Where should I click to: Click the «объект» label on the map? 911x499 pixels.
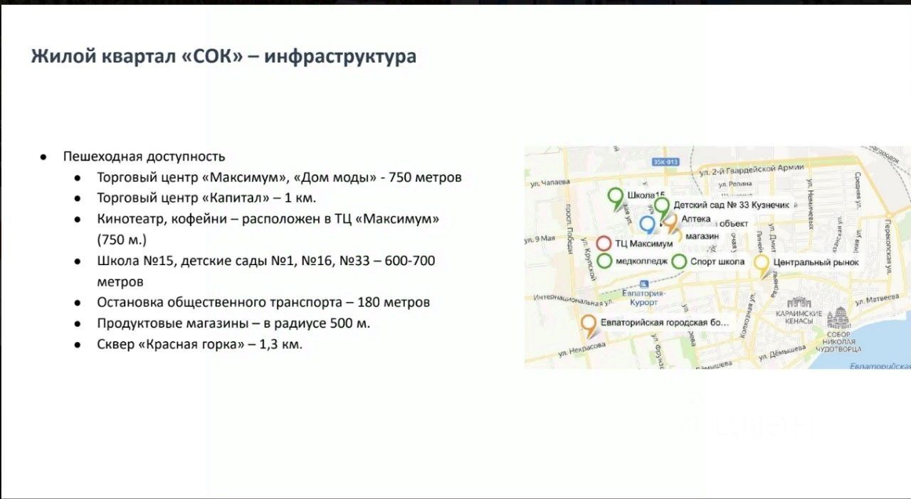click(733, 224)
